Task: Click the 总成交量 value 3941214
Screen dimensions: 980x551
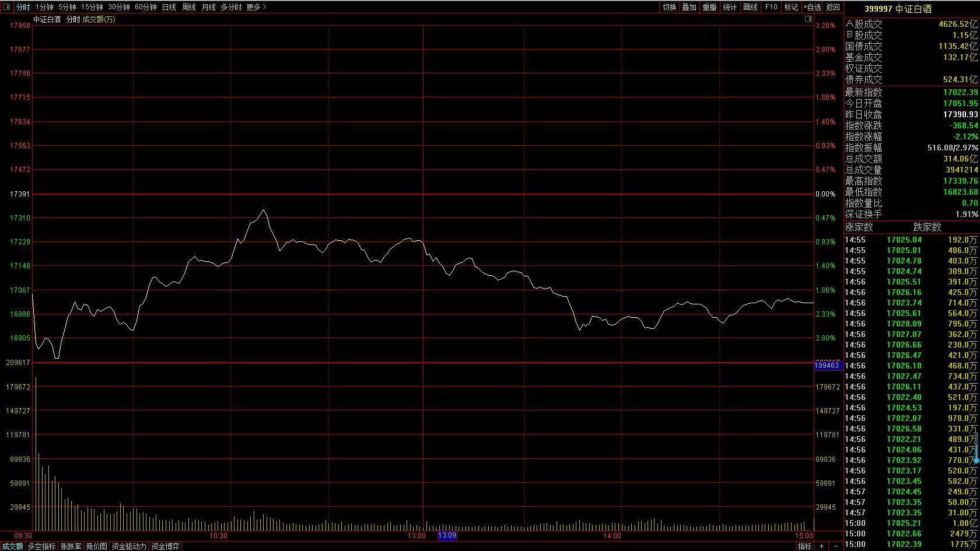Action: (x=962, y=170)
